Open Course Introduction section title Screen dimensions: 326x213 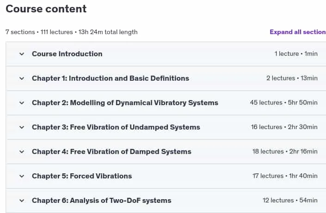pyautogui.click(x=67, y=54)
